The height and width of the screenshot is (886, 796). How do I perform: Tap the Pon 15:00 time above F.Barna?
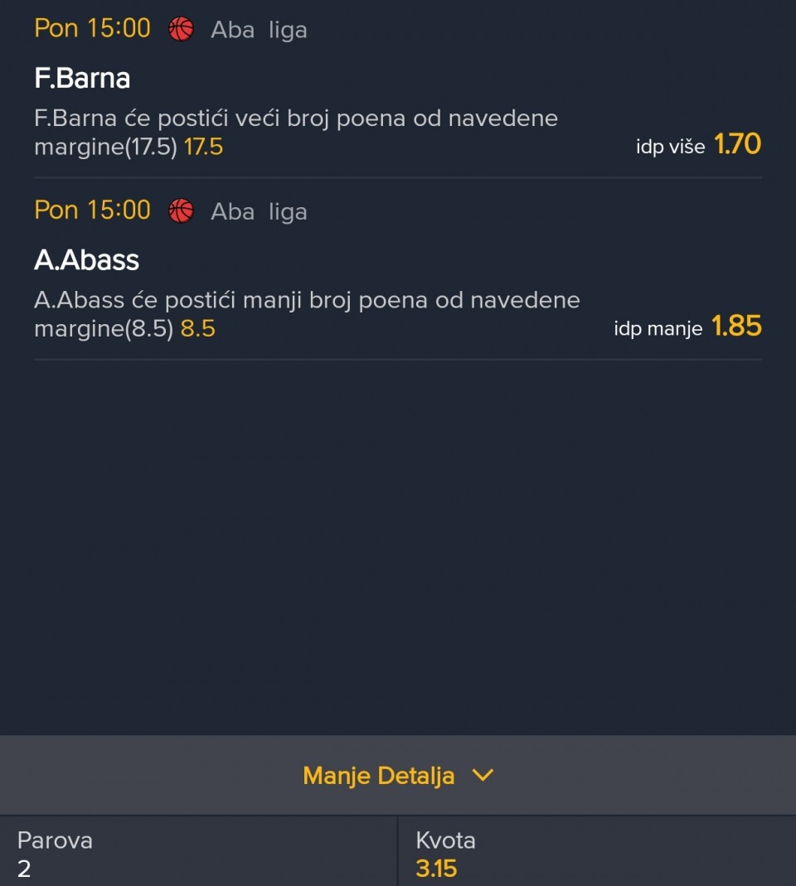(92, 29)
